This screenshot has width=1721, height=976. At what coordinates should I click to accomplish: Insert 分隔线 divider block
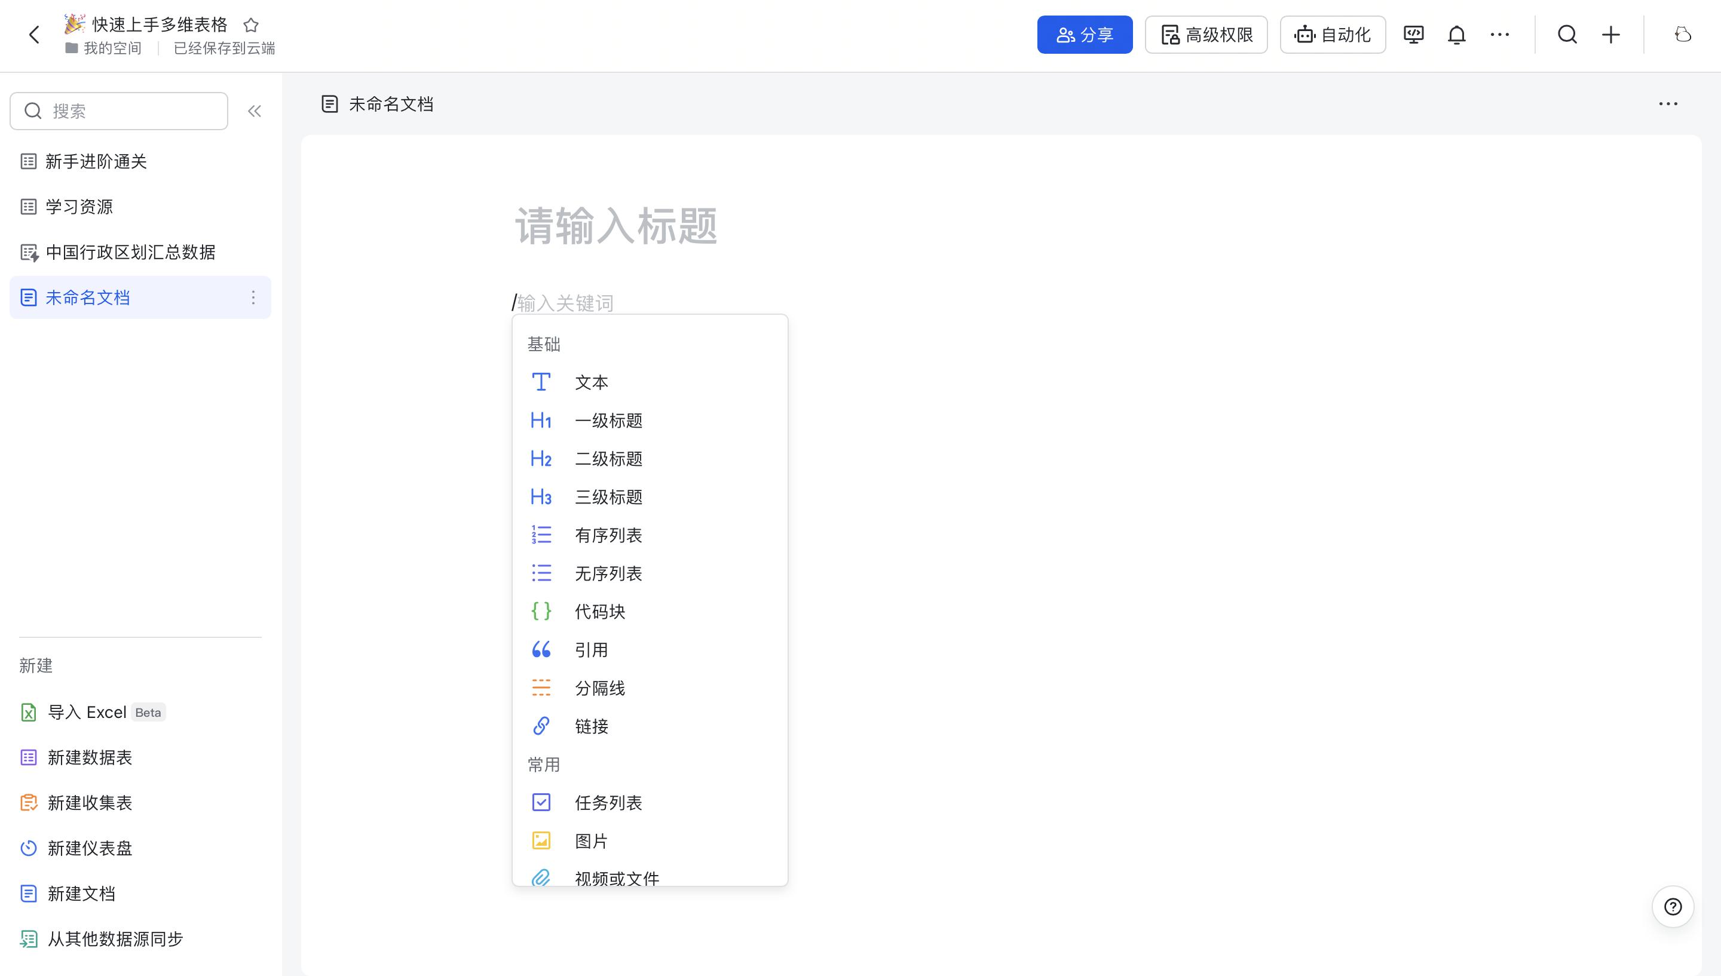tap(599, 688)
